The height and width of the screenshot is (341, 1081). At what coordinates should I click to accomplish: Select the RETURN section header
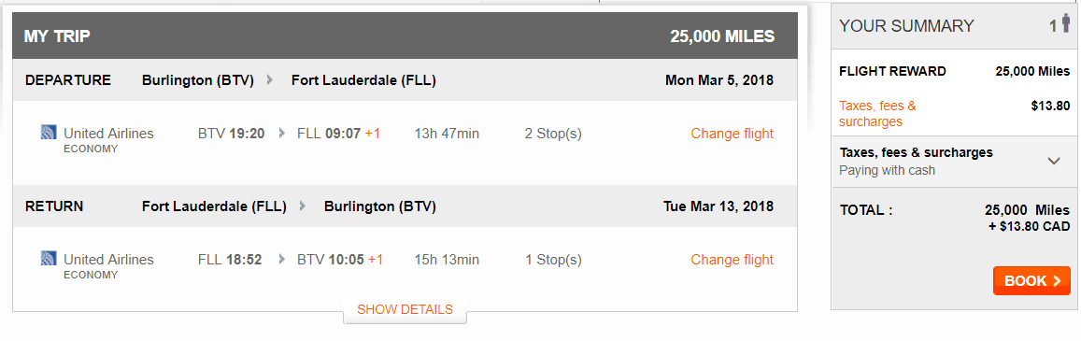click(405, 206)
